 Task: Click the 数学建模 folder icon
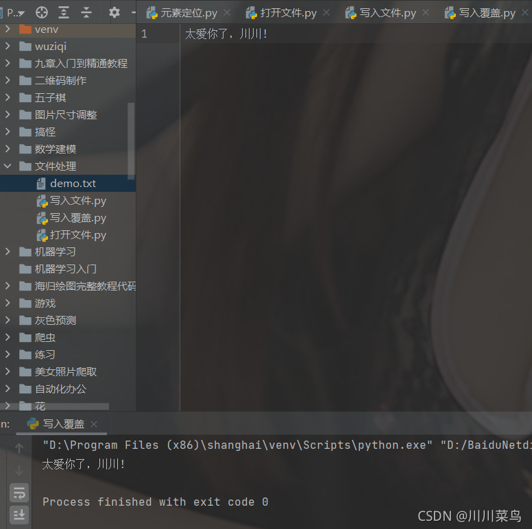coord(25,149)
